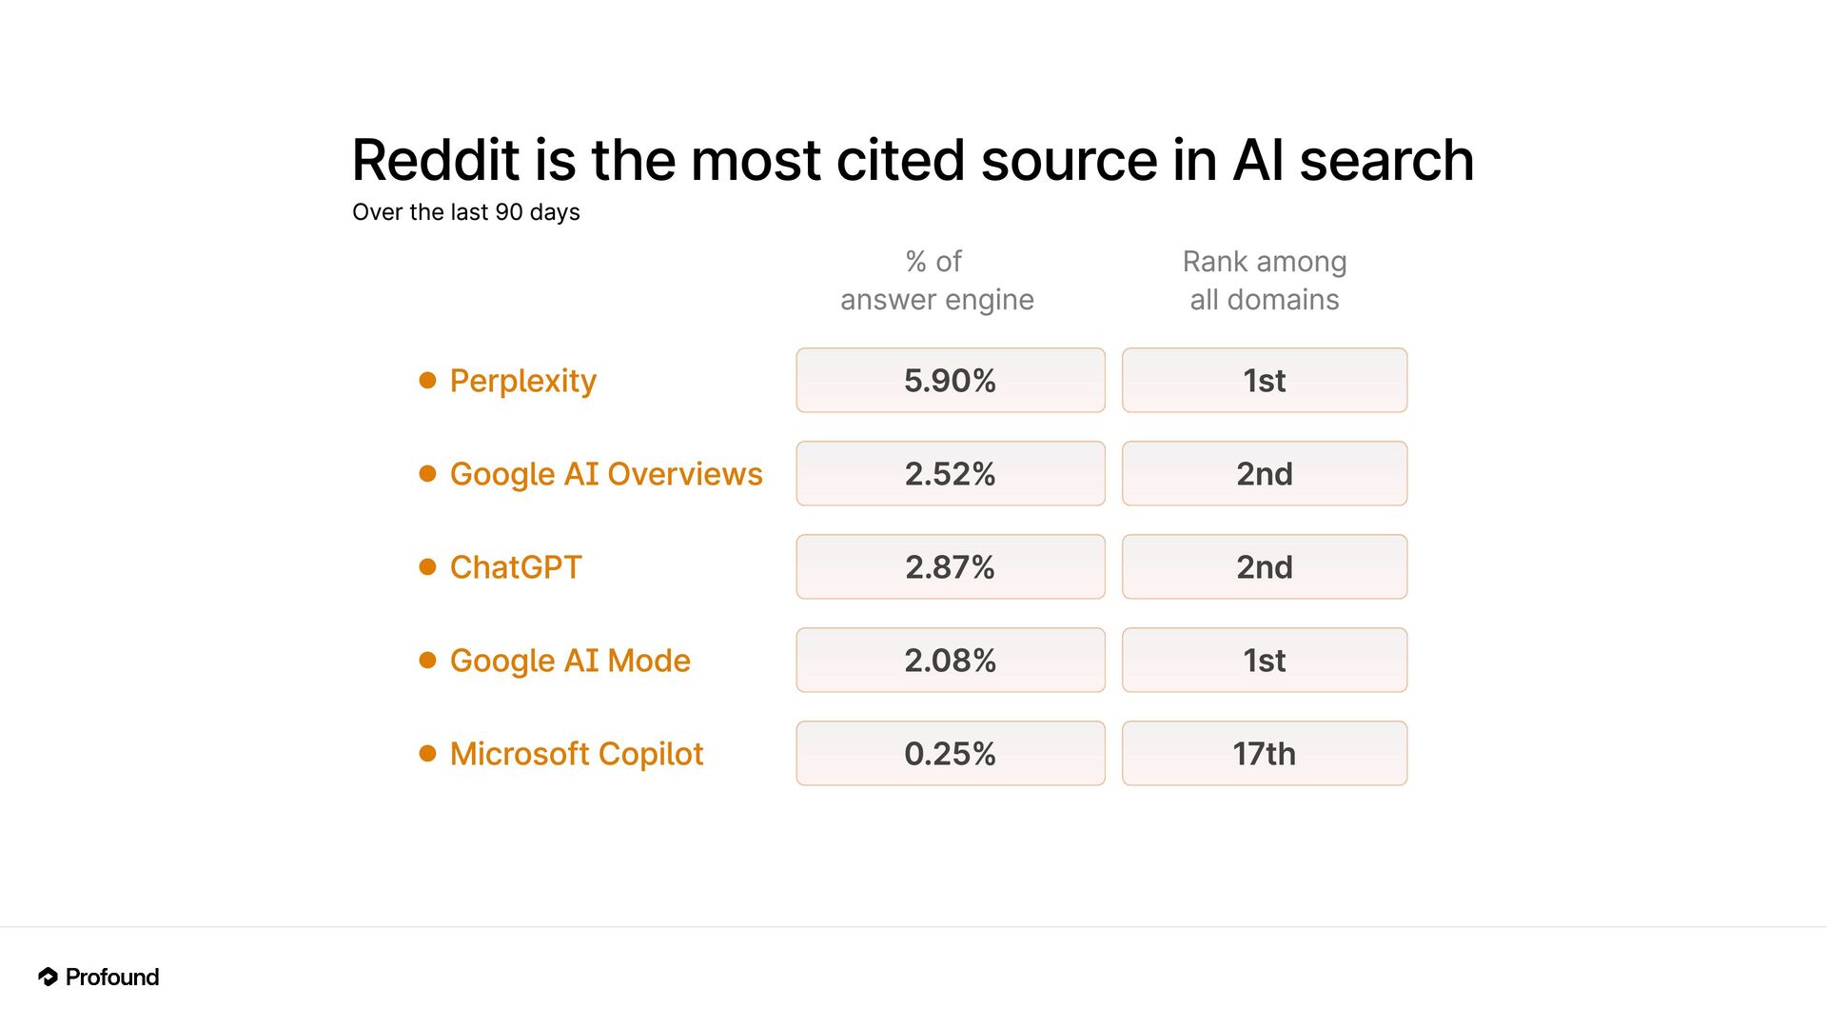
Task: Click the bullet next to Google AI Overviews
Action: (427, 474)
